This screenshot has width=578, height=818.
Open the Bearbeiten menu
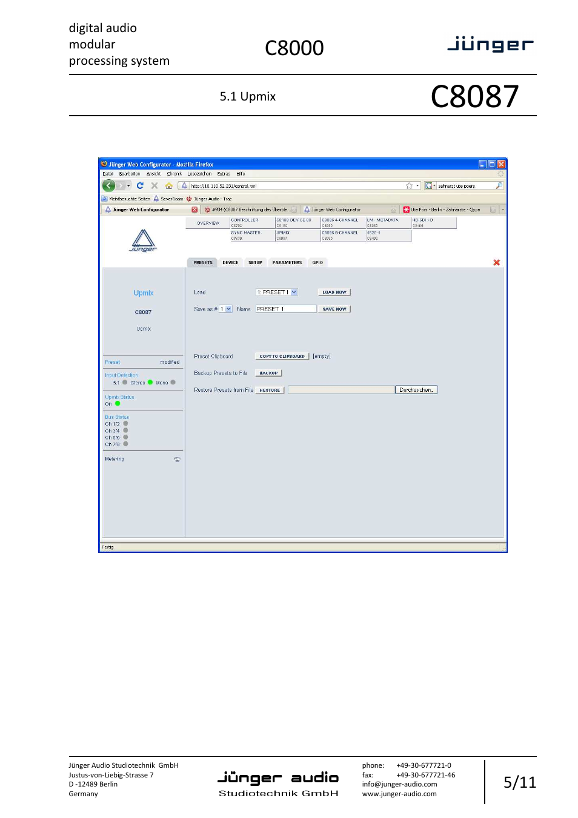tap(130, 174)
